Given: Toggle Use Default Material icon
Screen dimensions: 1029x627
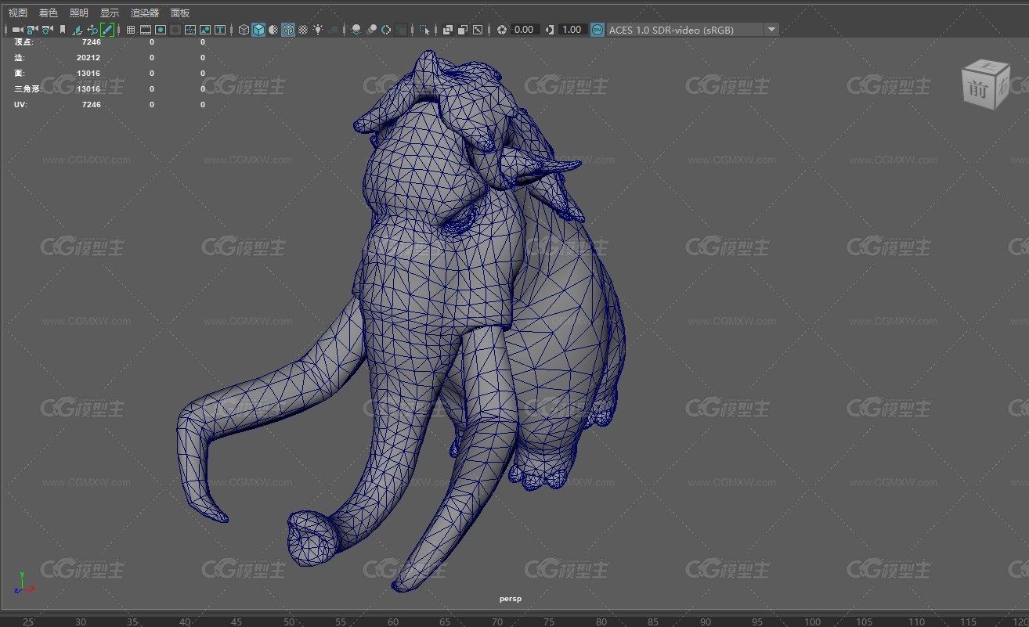Looking at the screenshot, I should [x=273, y=30].
